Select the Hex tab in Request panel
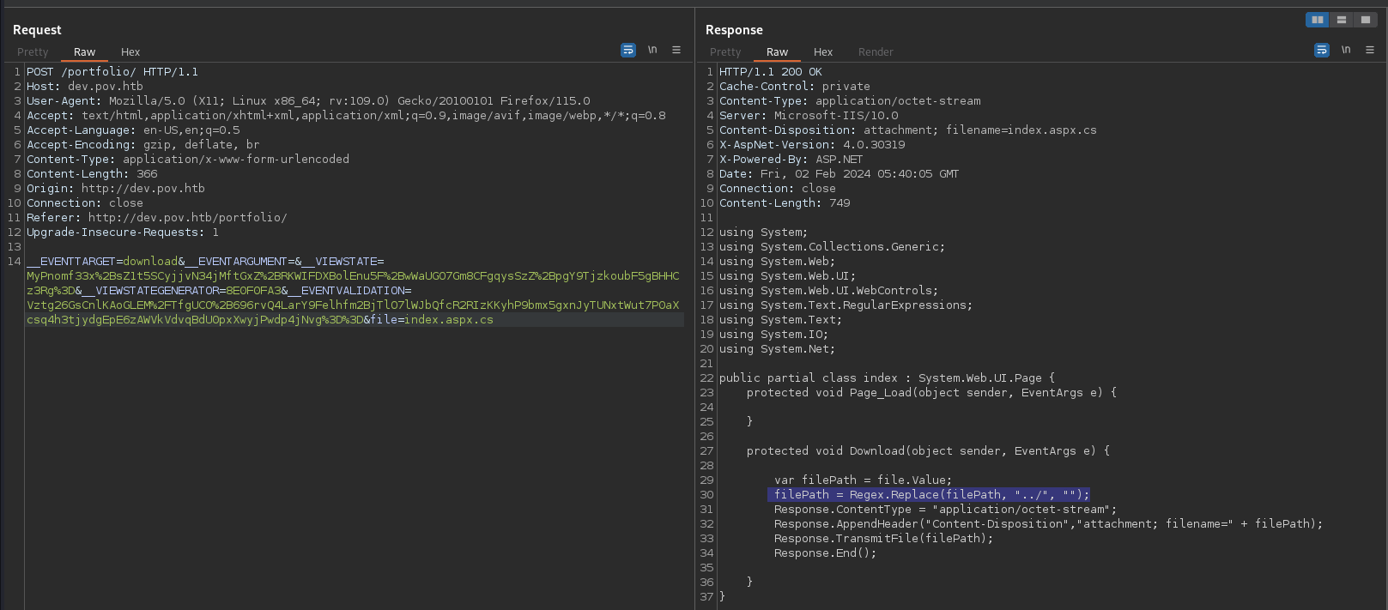The width and height of the screenshot is (1388, 610). click(x=130, y=52)
